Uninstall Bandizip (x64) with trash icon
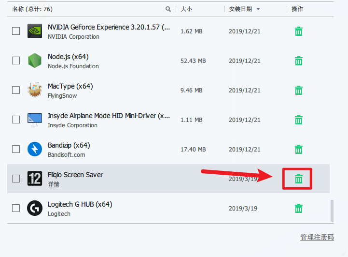Screen dimensions: 348x257 click(x=298, y=149)
